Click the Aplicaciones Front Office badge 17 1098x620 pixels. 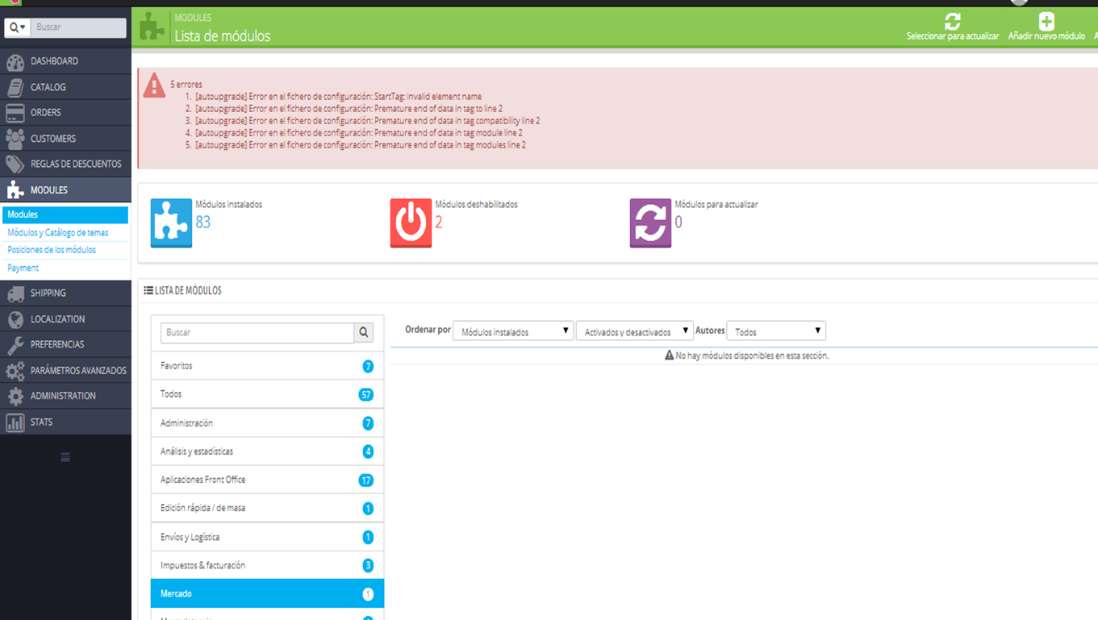click(365, 481)
